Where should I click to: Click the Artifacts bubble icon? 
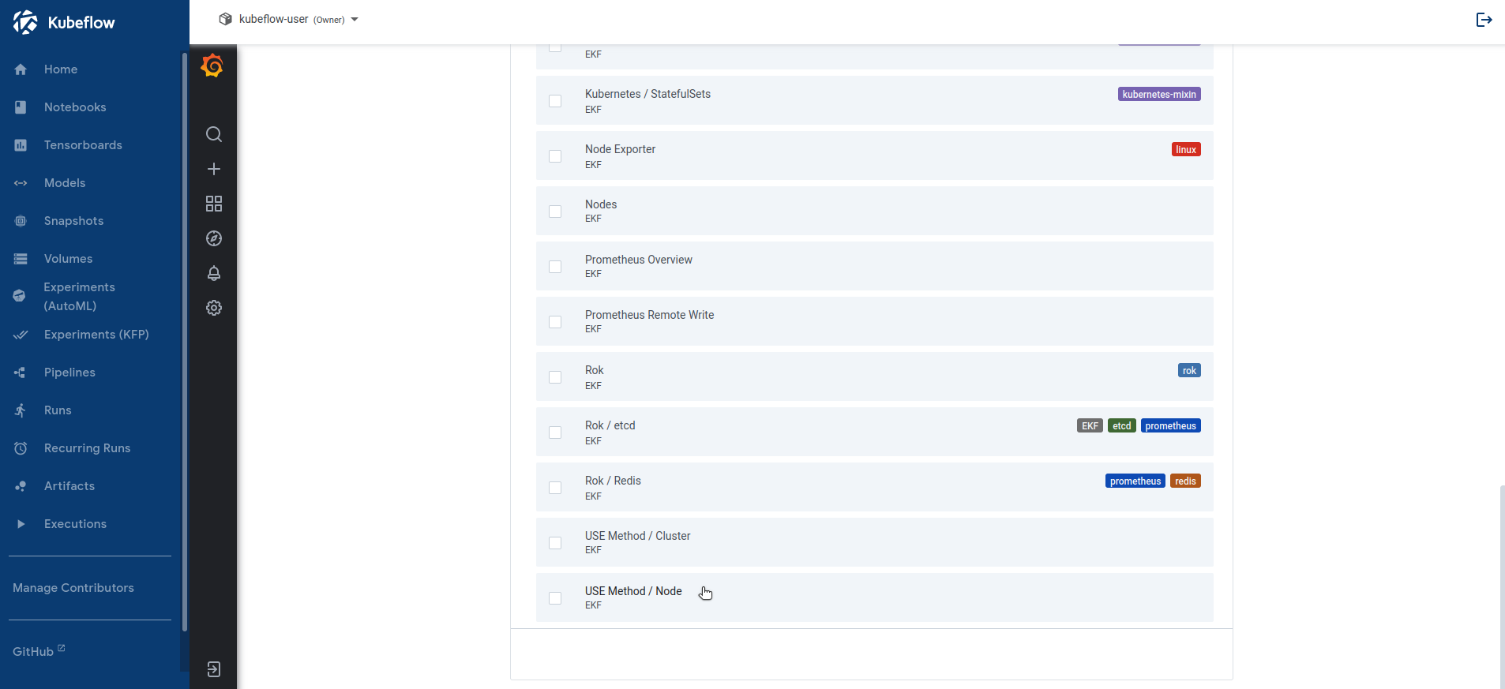[21, 486]
